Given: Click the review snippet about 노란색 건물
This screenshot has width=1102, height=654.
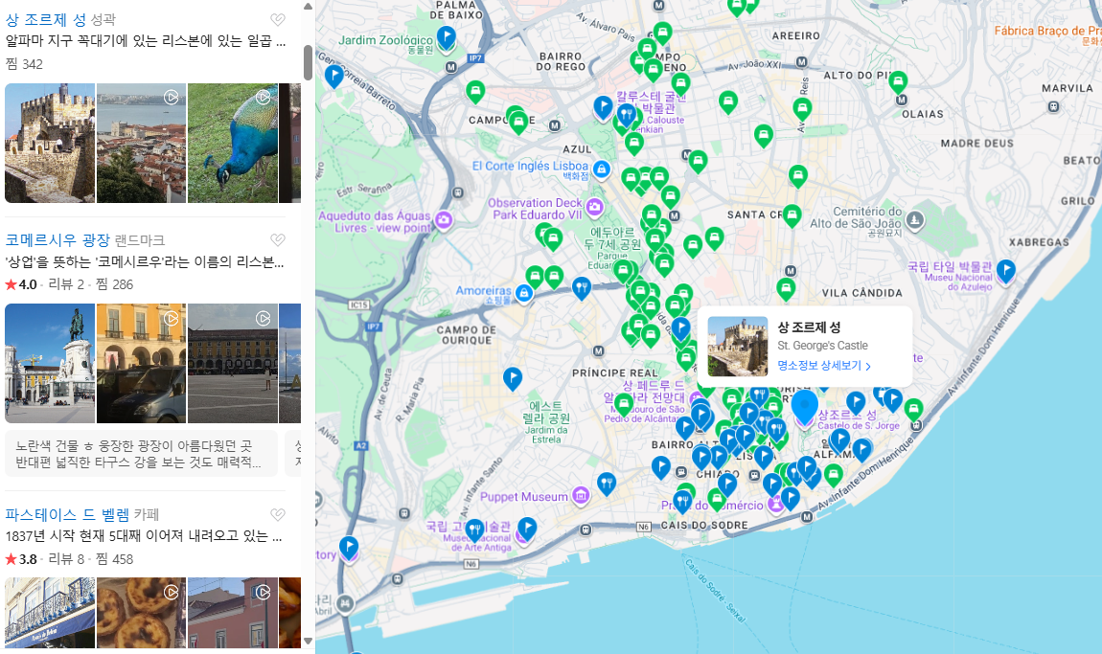Looking at the screenshot, I should 141,454.
